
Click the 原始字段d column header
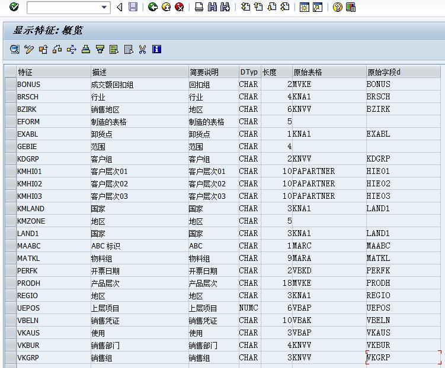pos(404,72)
